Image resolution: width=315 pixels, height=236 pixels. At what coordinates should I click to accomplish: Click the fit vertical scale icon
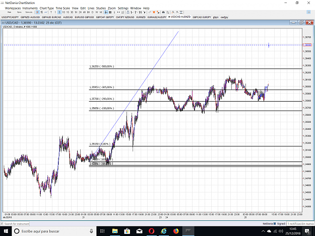(181, 12)
